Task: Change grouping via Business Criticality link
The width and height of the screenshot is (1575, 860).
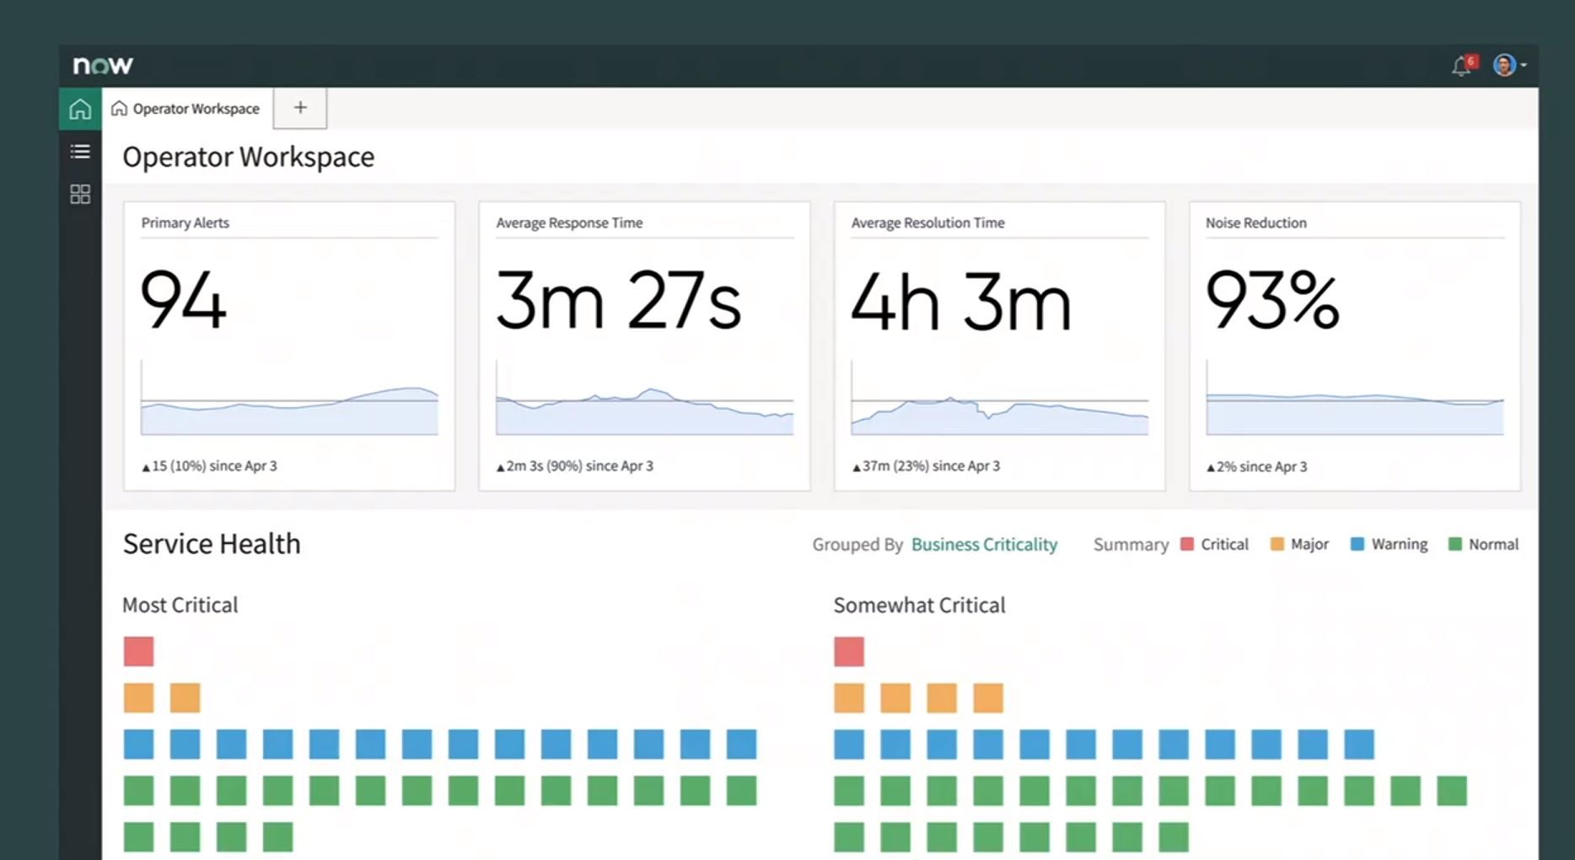Action: pyautogui.click(x=984, y=545)
